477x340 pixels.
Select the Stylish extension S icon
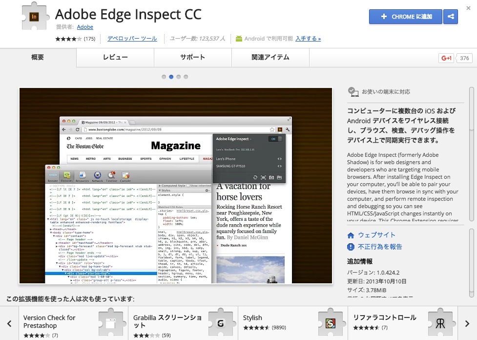click(332, 322)
